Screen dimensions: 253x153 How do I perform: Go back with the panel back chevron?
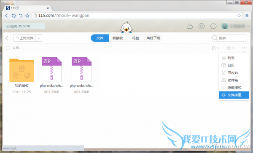point(7,38)
